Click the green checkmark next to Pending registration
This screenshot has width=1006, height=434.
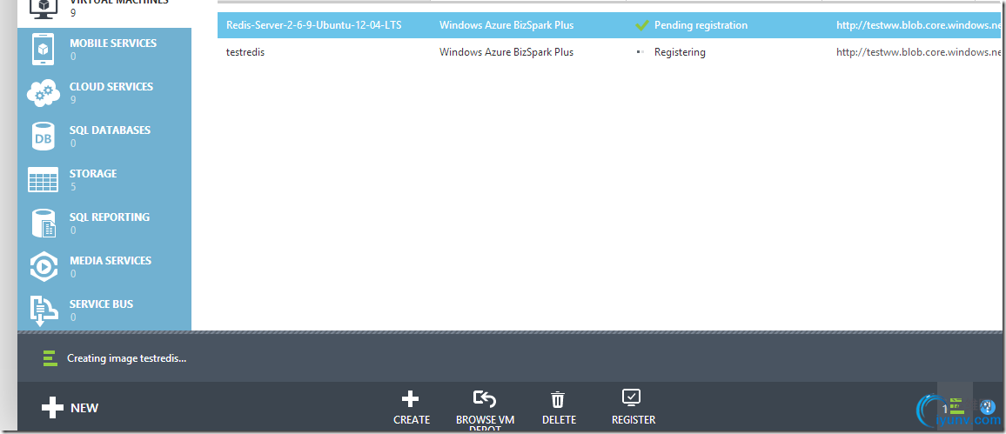(642, 25)
